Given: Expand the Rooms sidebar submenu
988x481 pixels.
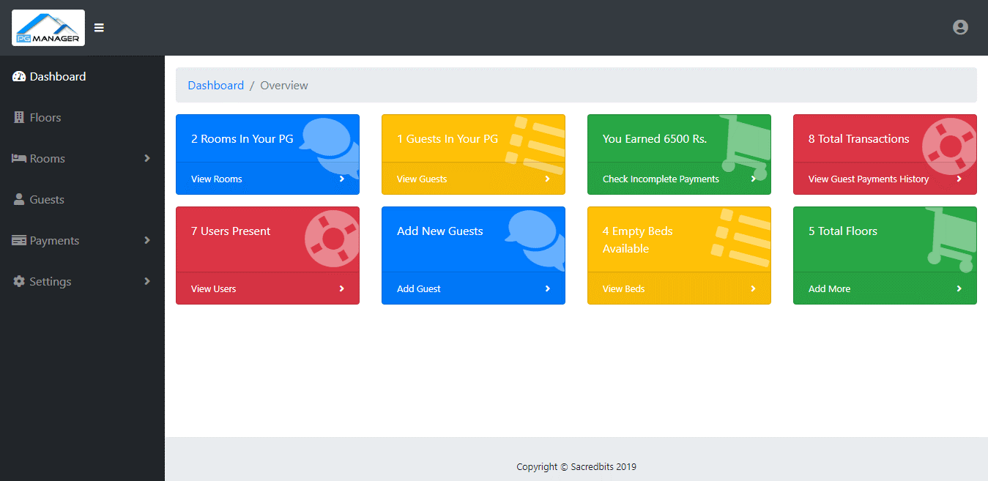Looking at the screenshot, I should [146, 158].
